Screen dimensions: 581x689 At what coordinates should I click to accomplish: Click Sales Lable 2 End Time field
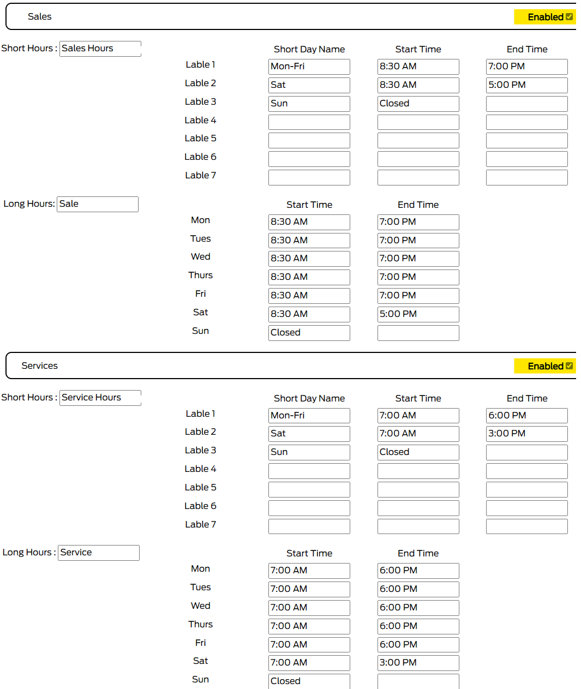[x=527, y=85]
